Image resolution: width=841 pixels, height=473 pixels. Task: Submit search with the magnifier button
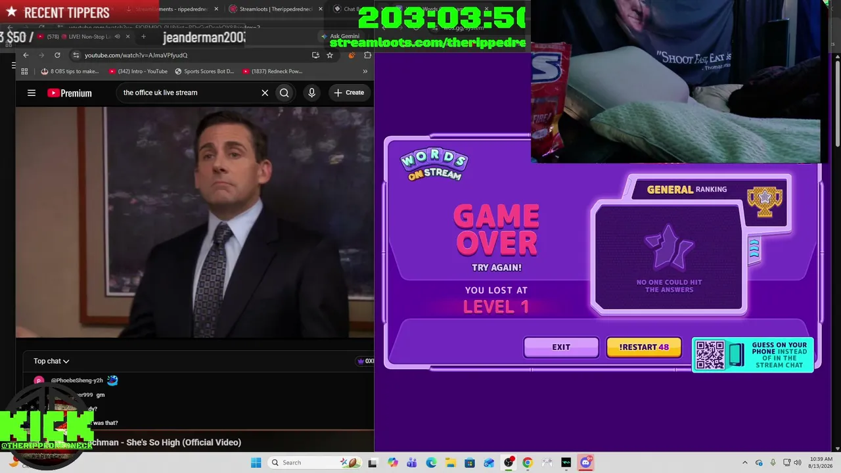tap(284, 93)
